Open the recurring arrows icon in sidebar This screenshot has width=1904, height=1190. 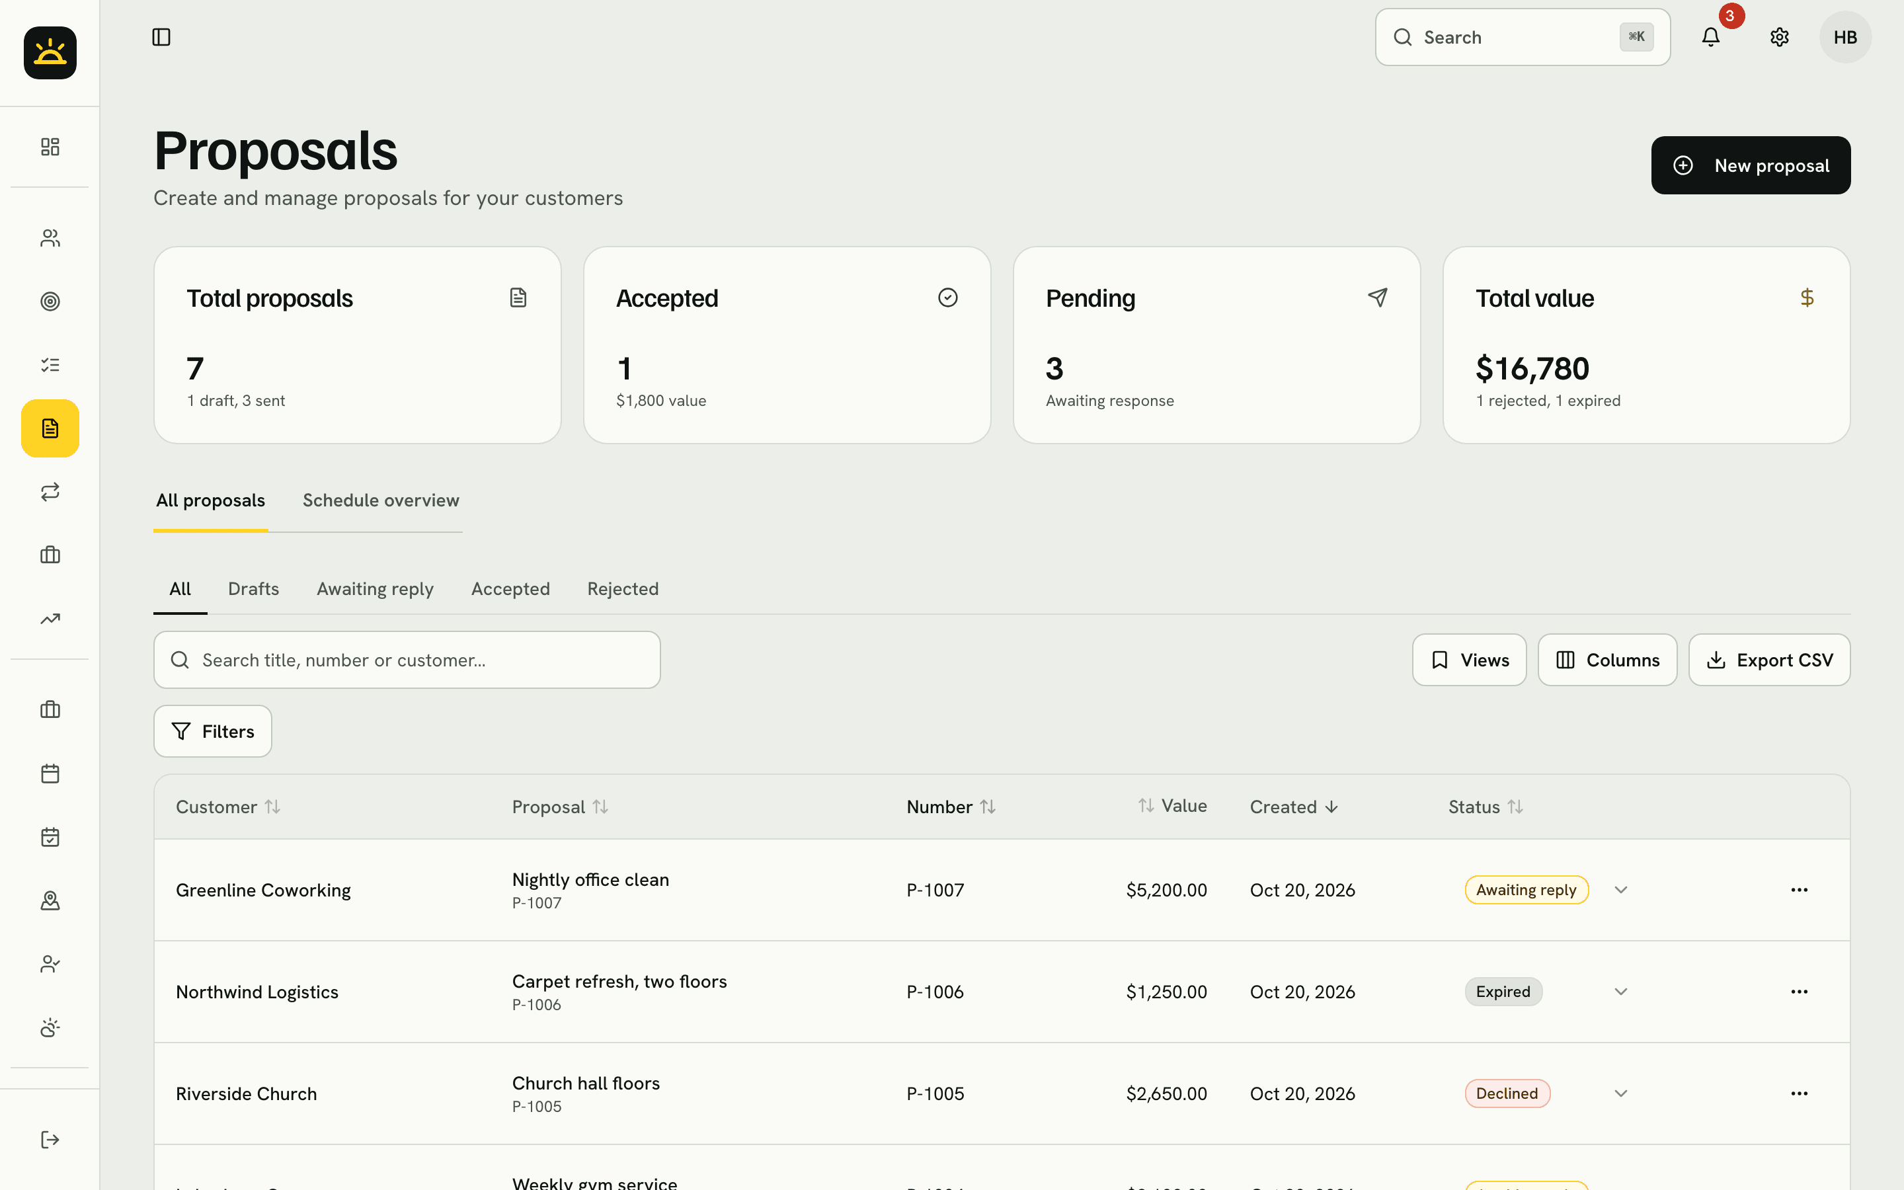[50, 492]
